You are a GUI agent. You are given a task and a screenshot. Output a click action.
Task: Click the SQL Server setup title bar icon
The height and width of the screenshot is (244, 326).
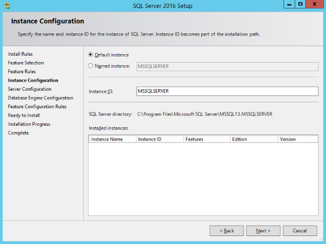6,6
